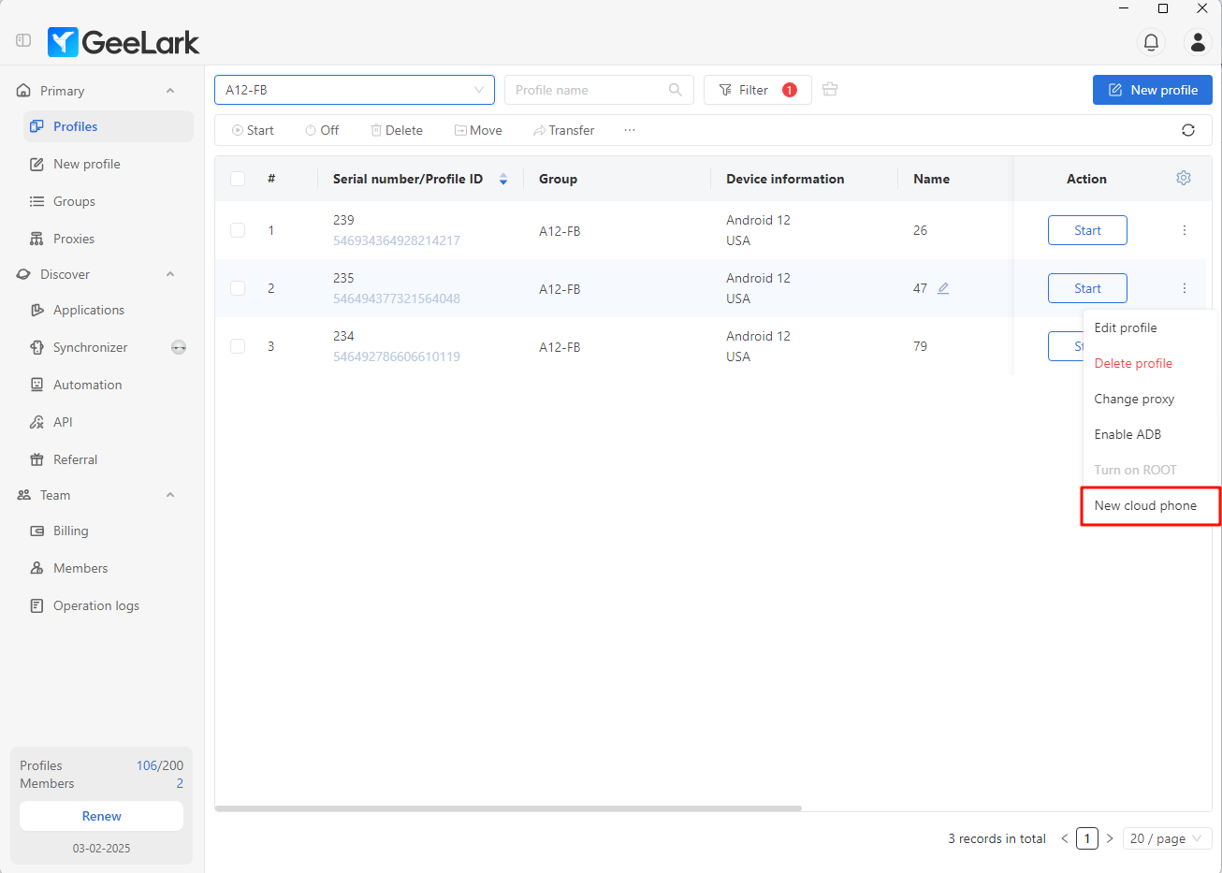
Task: Click the toolbar Transfer action
Action: point(563,130)
